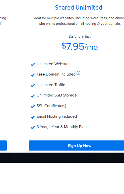Image resolution: width=124 pixels, height=194 pixels.
Task: Select the $7.95/mo price text
Action: 80,46
